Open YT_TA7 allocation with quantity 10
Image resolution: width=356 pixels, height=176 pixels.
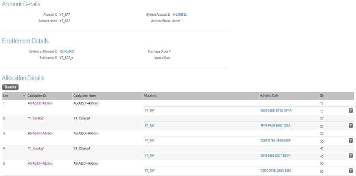click(149, 111)
